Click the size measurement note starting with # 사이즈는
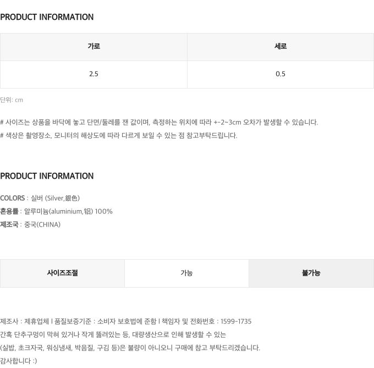Screen dimensions: 374x368 pos(159,122)
